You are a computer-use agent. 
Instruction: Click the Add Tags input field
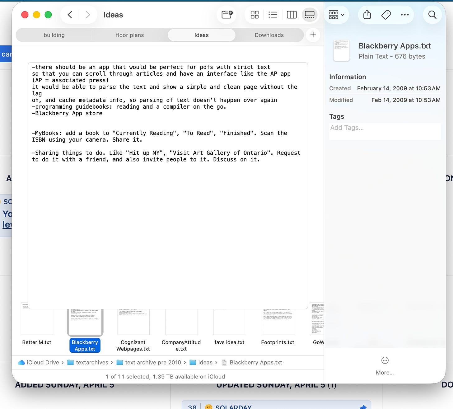point(385,131)
